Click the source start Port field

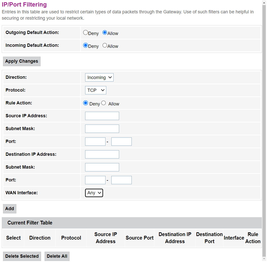[95, 142]
